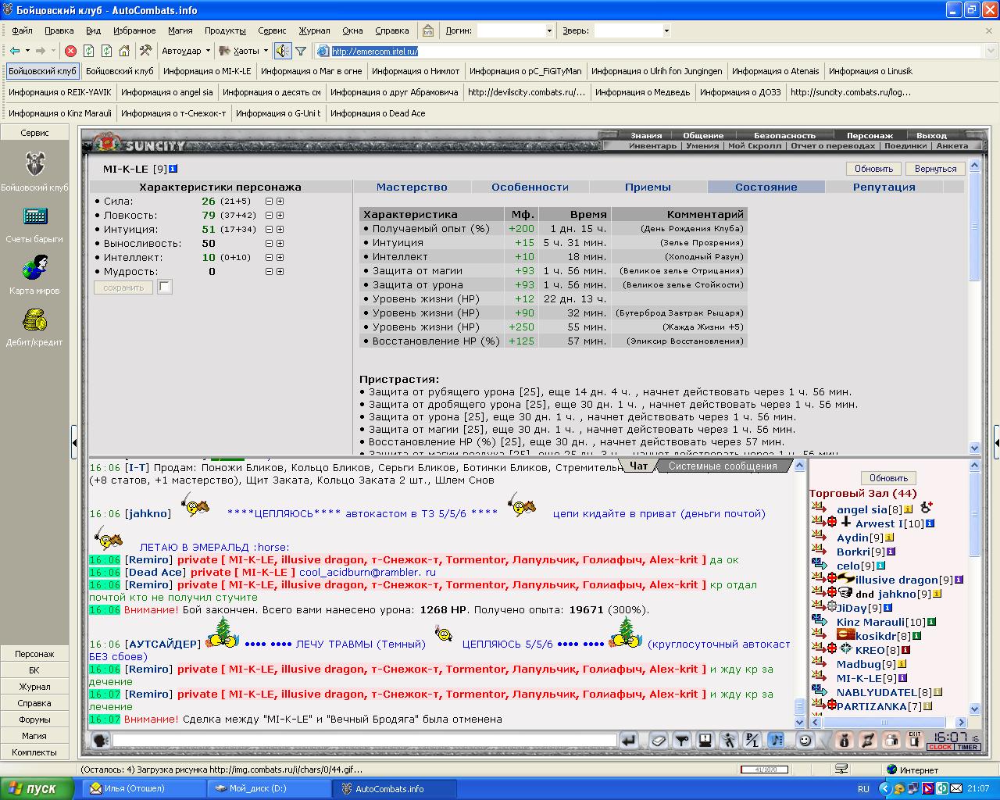
Task: Decrease Выносливость with minus box
Action: 270,244
